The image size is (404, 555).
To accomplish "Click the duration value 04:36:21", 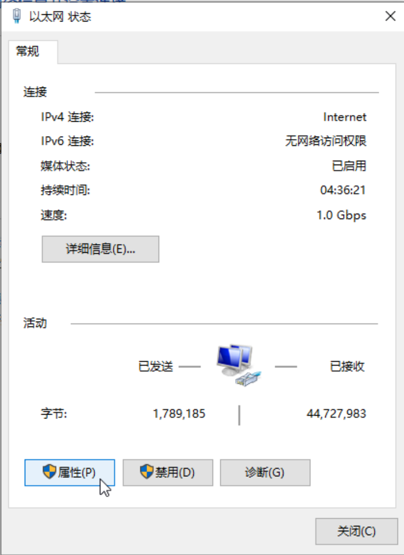I will pos(343,191).
